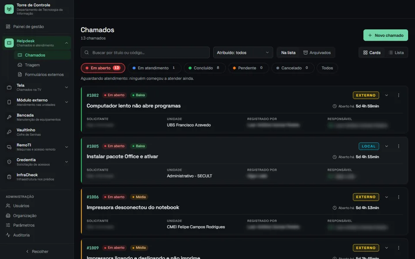Filter by Em aberto status

tap(103, 68)
